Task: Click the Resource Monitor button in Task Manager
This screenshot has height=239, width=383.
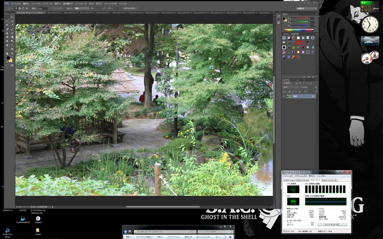Action: (x=332, y=224)
